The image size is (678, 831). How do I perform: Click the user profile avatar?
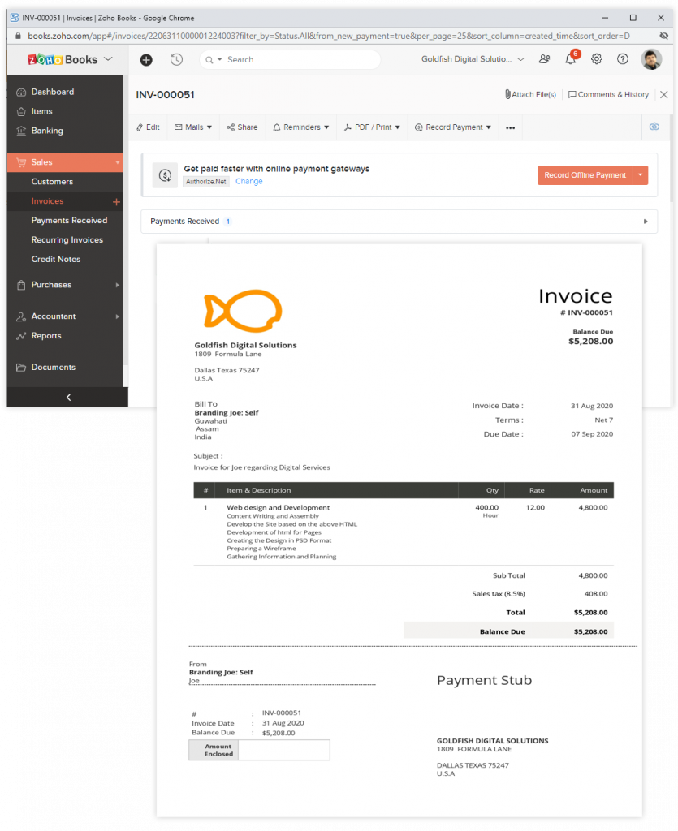pos(651,59)
